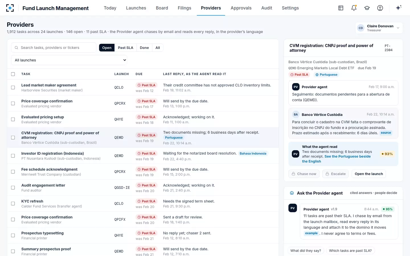This screenshot has height=256, width=410.
Task: Click the Bahasa Indonesia language tag
Action: (x=253, y=154)
